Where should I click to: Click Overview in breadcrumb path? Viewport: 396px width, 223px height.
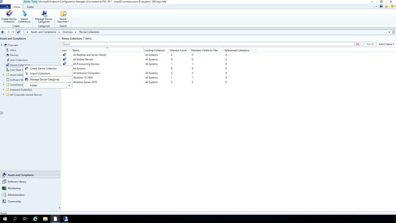point(68,32)
